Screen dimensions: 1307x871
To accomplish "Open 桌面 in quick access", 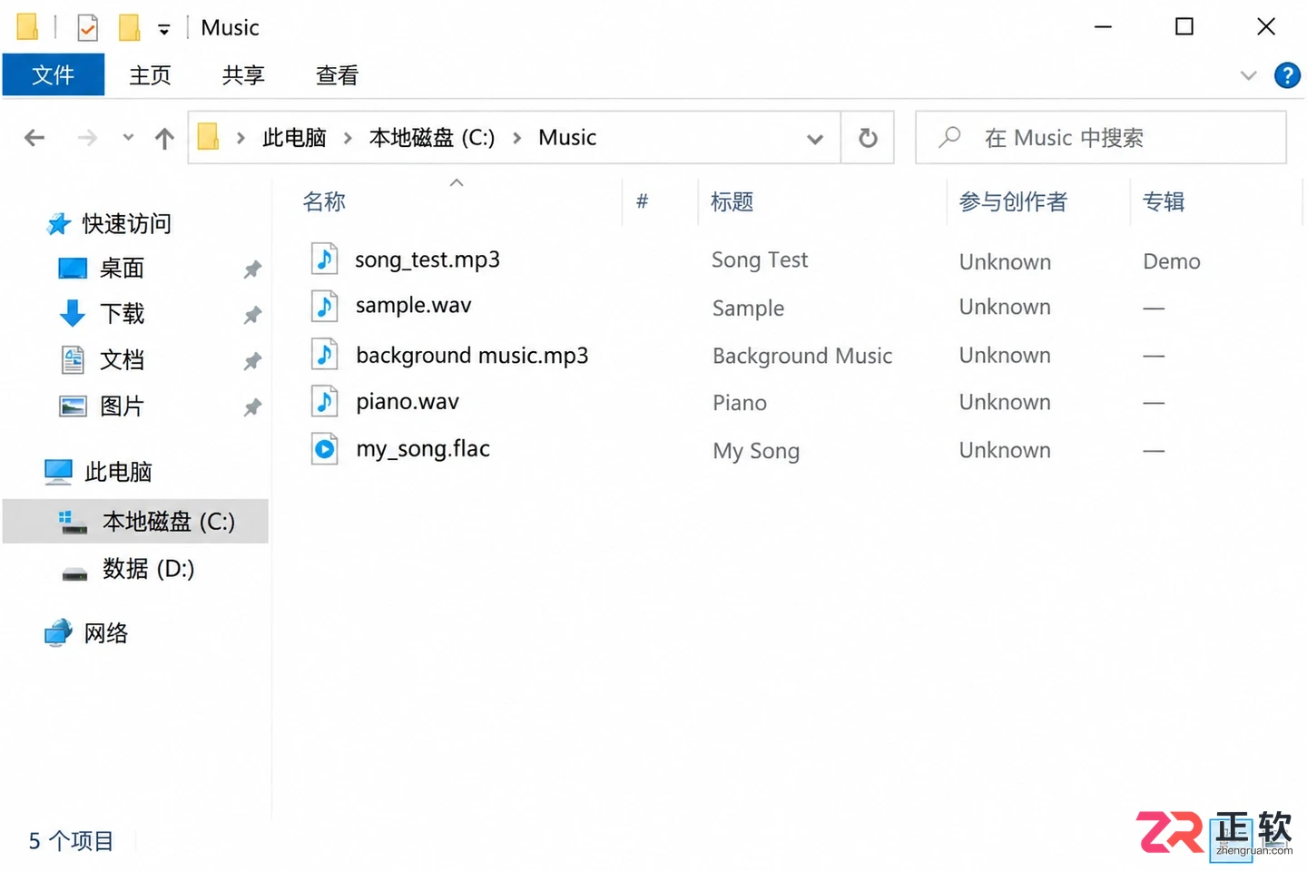I will 122,269.
